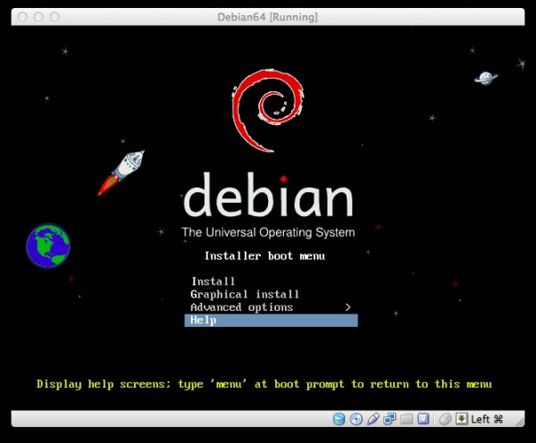Zoom the Debian64 VM window
Screen dimensions: 536x443
[x=54, y=17]
